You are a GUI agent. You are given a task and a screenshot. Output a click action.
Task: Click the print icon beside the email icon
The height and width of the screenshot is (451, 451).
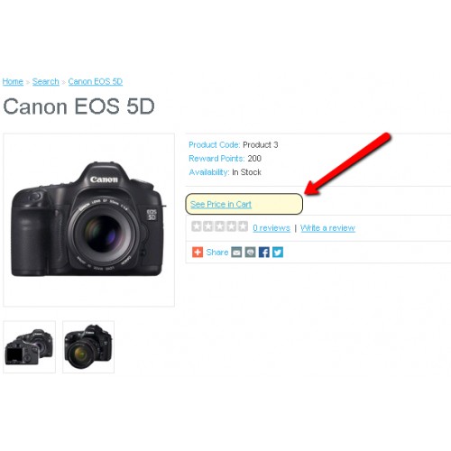click(250, 252)
